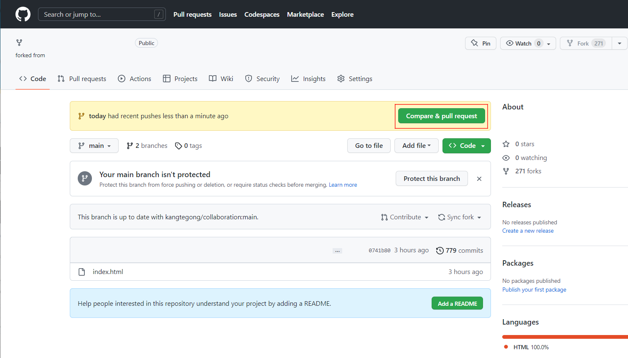The height and width of the screenshot is (358, 628).
Task: Click the Watch eye icon
Action: (509, 43)
